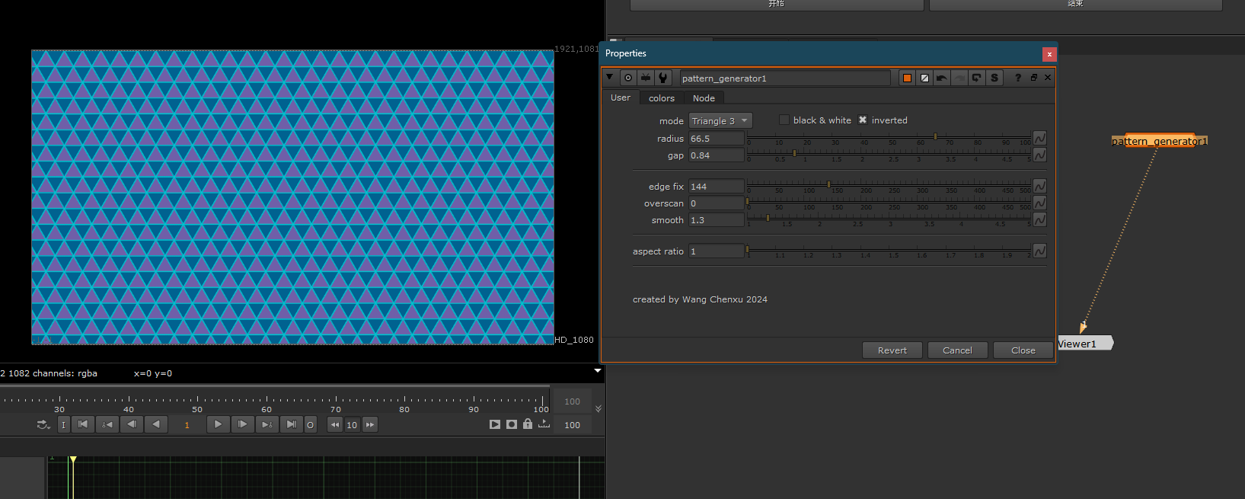Viewport: 1245px width, 499px height.
Task: Expand the viewer panel dropdown arrow
Action: click(x=598, y=371)
